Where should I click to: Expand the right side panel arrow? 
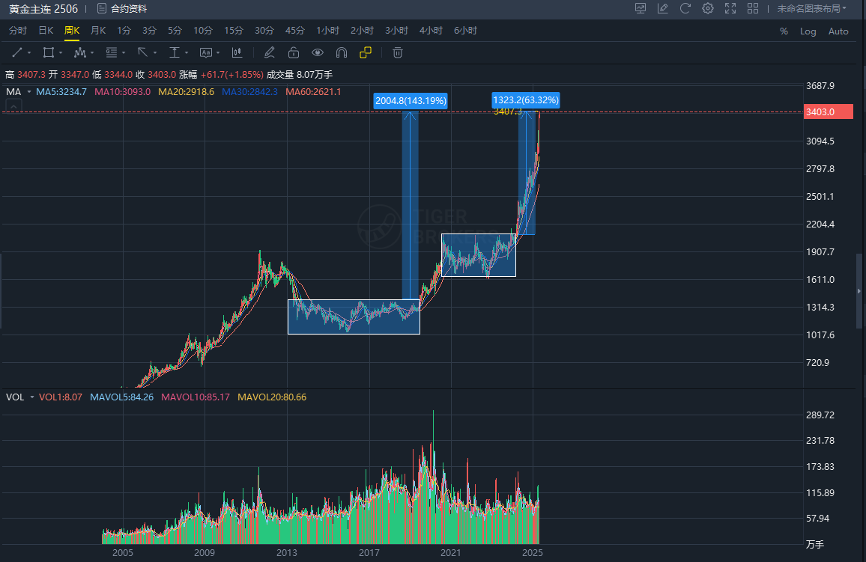(x=859, y=291)
